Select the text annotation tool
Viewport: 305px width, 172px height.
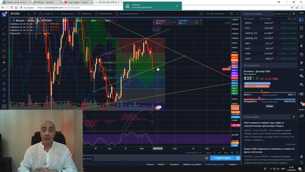click(4, 45)
